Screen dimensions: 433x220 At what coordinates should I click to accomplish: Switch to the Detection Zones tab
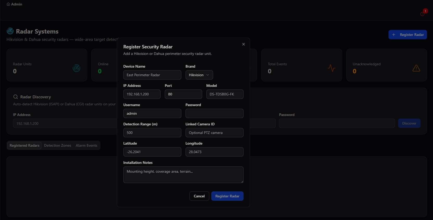(58, 145)
